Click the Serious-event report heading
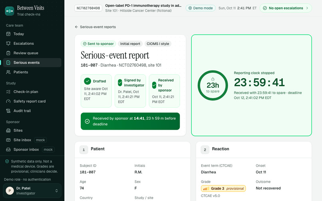This screenshot has height=201, width=322. point(115,55)
